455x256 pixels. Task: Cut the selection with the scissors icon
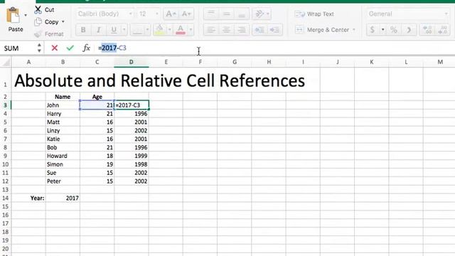pos(38,9)
